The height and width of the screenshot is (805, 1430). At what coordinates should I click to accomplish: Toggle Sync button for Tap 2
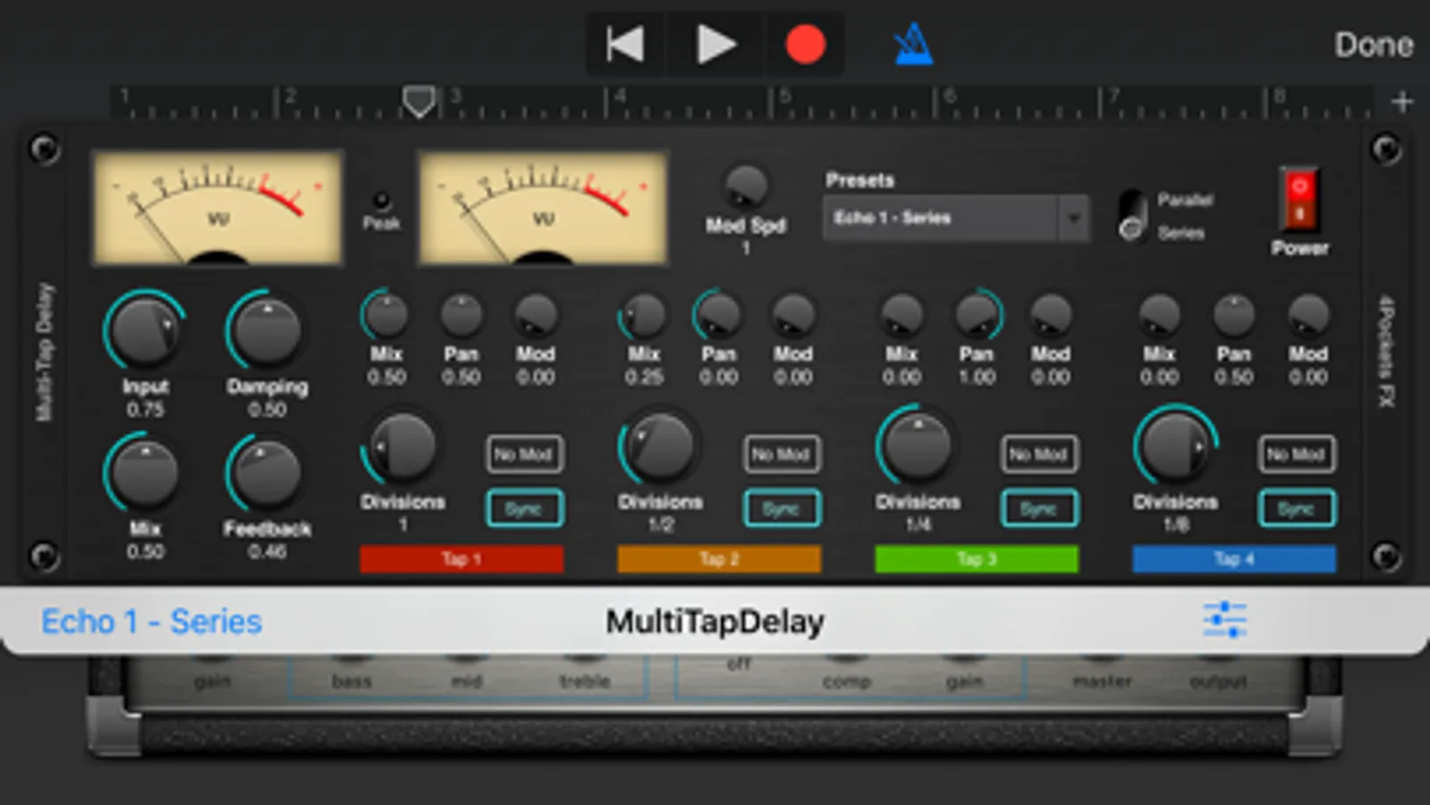coord(782,508)
